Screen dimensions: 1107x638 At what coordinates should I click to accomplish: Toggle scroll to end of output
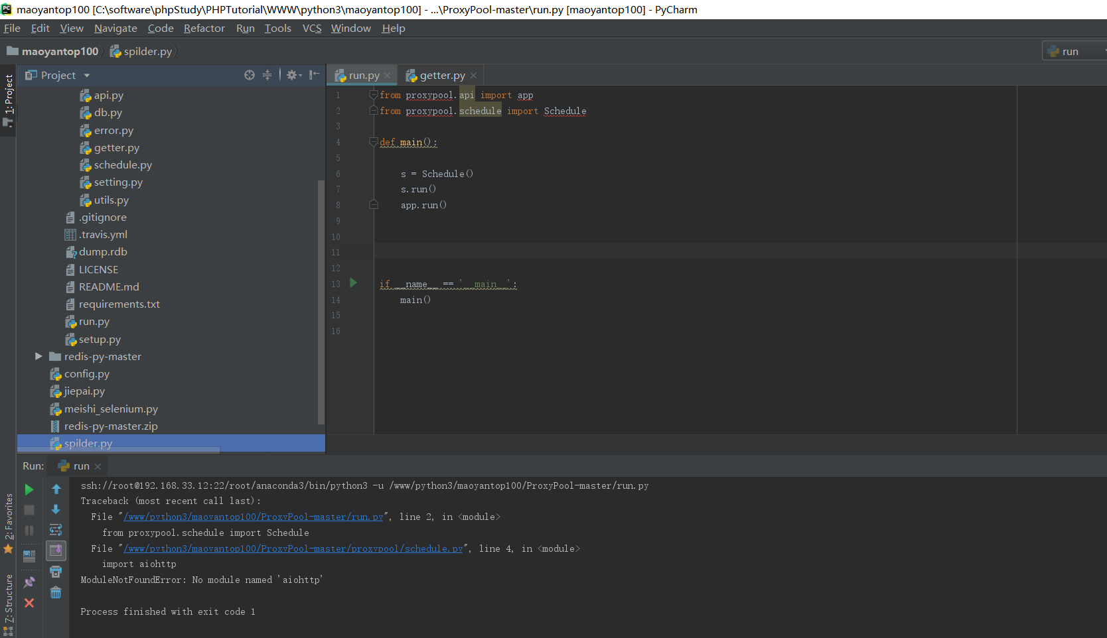pyautogui.click(x=56, y=550)
